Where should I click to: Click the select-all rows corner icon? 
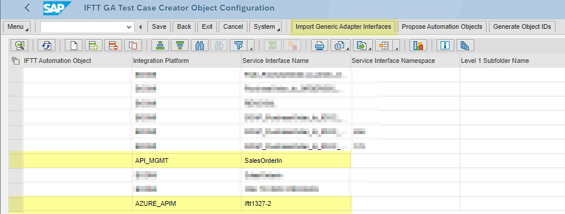coord(15,61)
